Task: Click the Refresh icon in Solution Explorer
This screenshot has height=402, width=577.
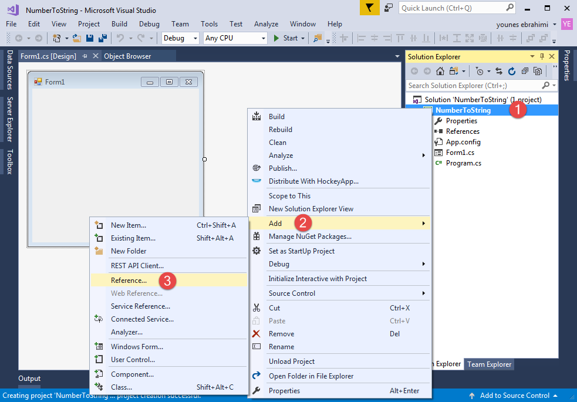Action: [x=512, y=71]
